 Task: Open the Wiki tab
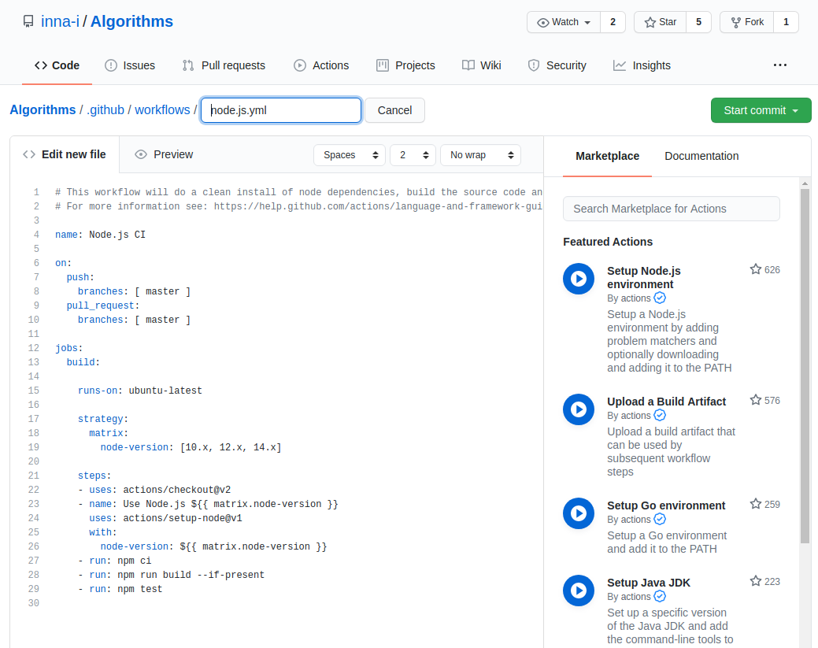pos(482,65)
